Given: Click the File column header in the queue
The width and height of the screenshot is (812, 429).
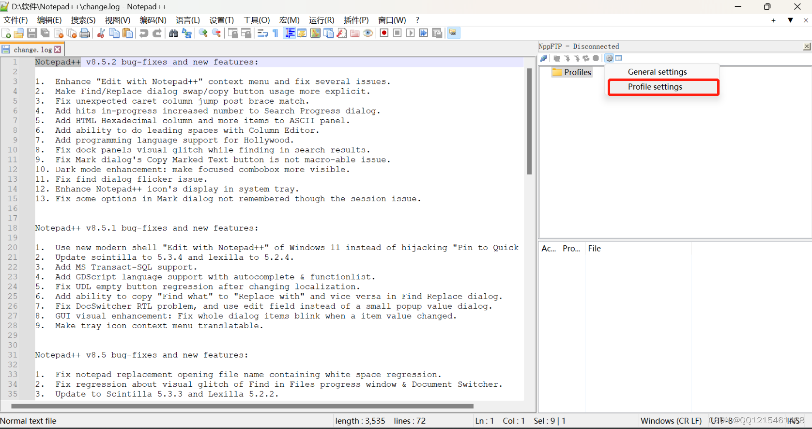Looking at the screenshot, I should tap(594, 249).
